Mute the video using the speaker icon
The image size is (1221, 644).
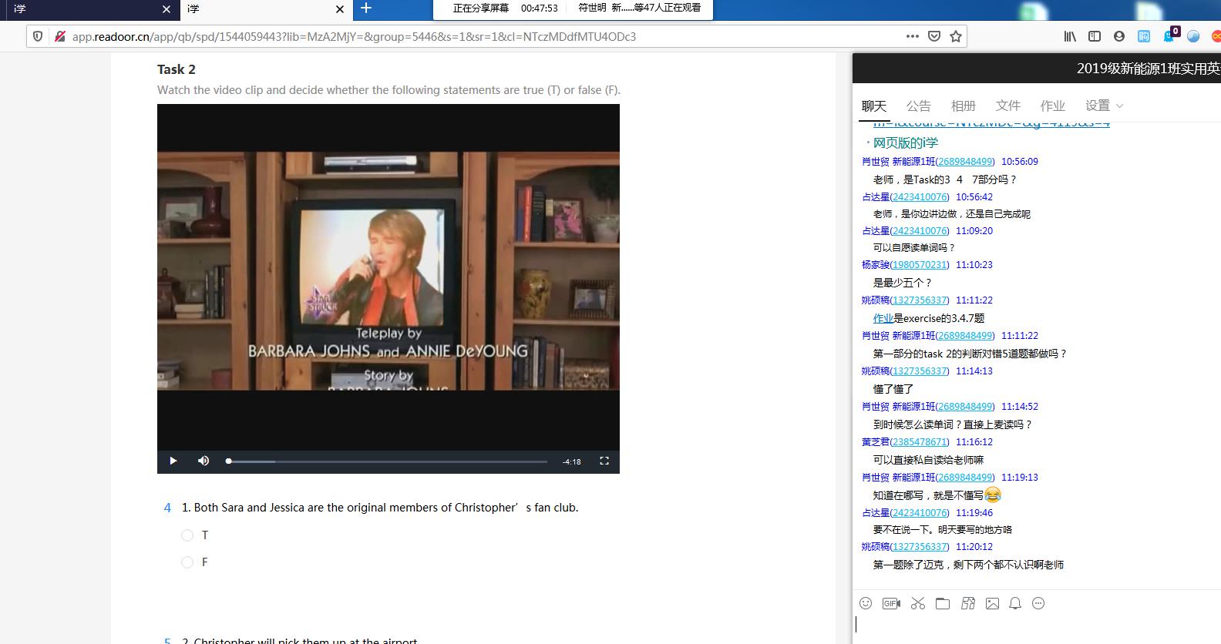pos(203,461)
